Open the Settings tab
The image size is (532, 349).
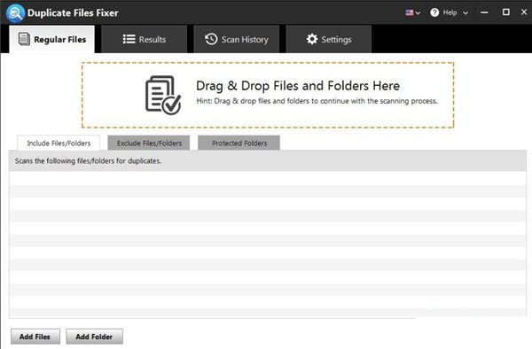coord(329,39)
